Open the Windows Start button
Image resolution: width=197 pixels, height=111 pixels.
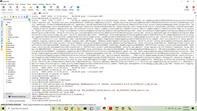[x=3, y=108]
